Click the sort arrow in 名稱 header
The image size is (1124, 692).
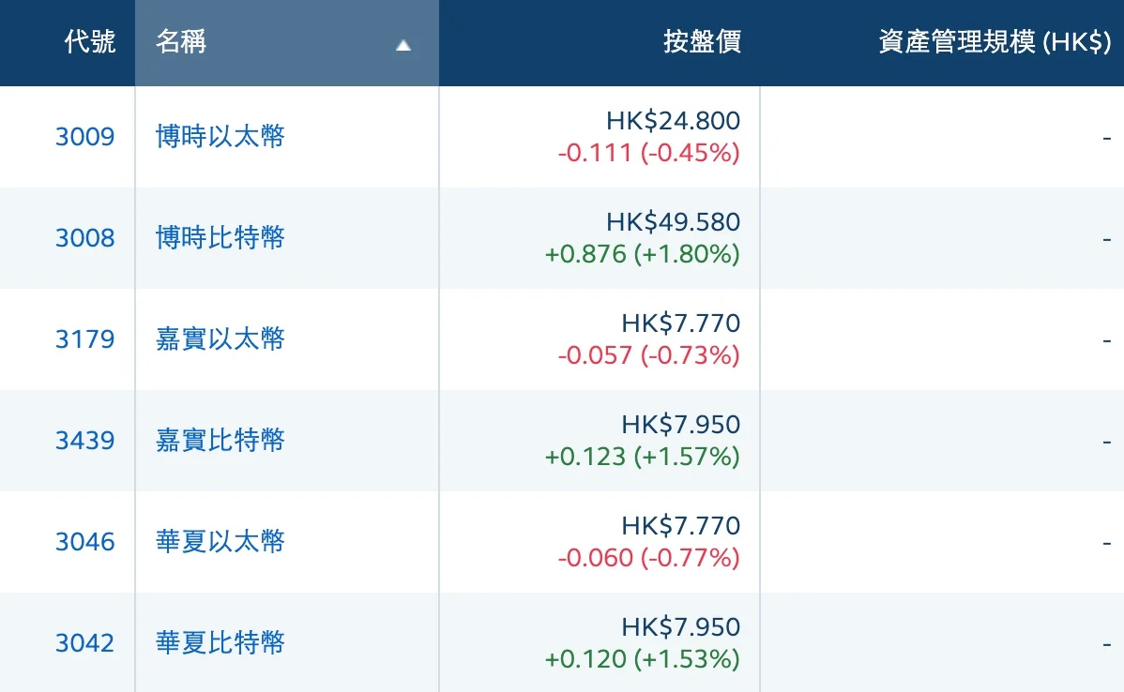coord(403,46)
